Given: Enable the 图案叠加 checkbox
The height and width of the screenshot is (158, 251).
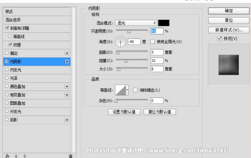Looking at the screenshot, I should [x=7, y=103].
